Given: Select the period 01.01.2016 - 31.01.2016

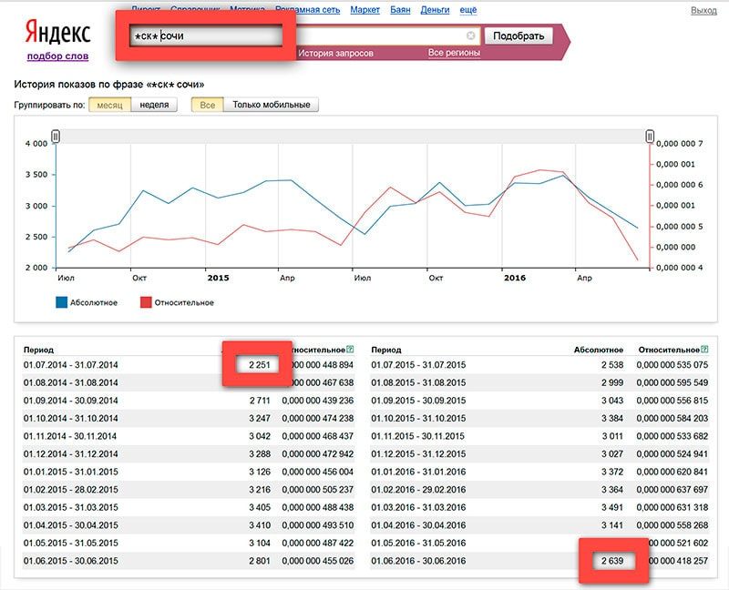Looking at the screenshot, I should pos(418,472).
